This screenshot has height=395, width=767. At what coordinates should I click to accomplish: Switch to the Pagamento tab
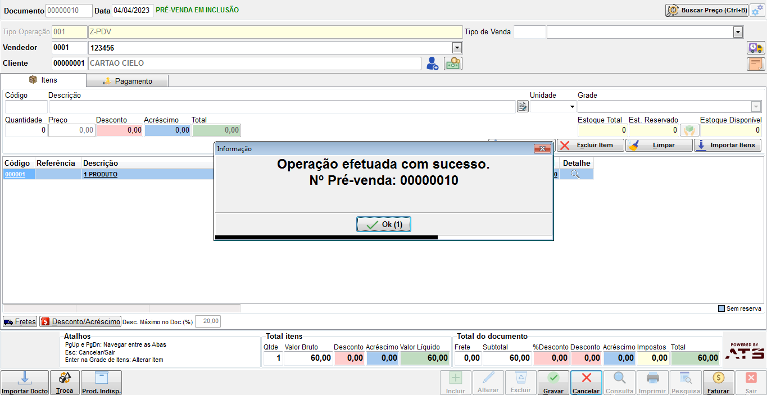click(x=128, y=81)
